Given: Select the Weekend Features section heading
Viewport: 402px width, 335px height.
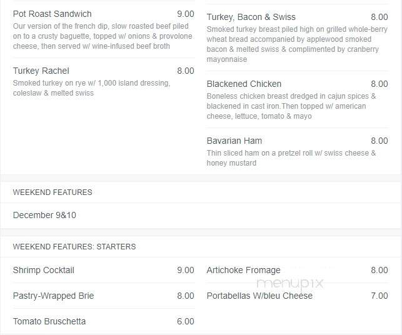Looking at the screenshot, I should [x=53, y=192].
